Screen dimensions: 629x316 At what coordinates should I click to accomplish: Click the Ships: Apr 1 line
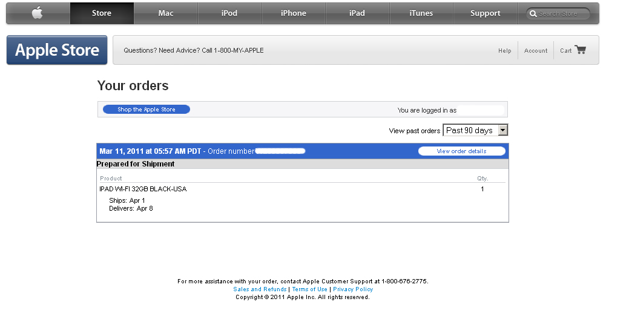coord(127,200)
